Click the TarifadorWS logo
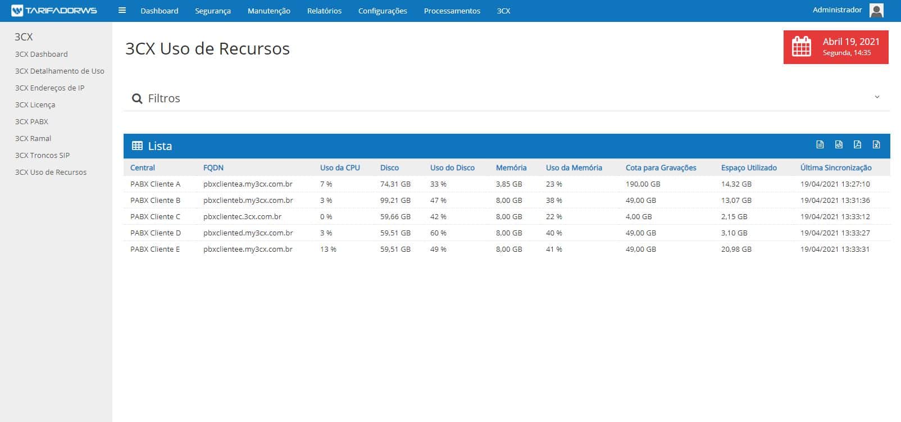The width and height of the screenshot is (901, 422). (54, 11)
